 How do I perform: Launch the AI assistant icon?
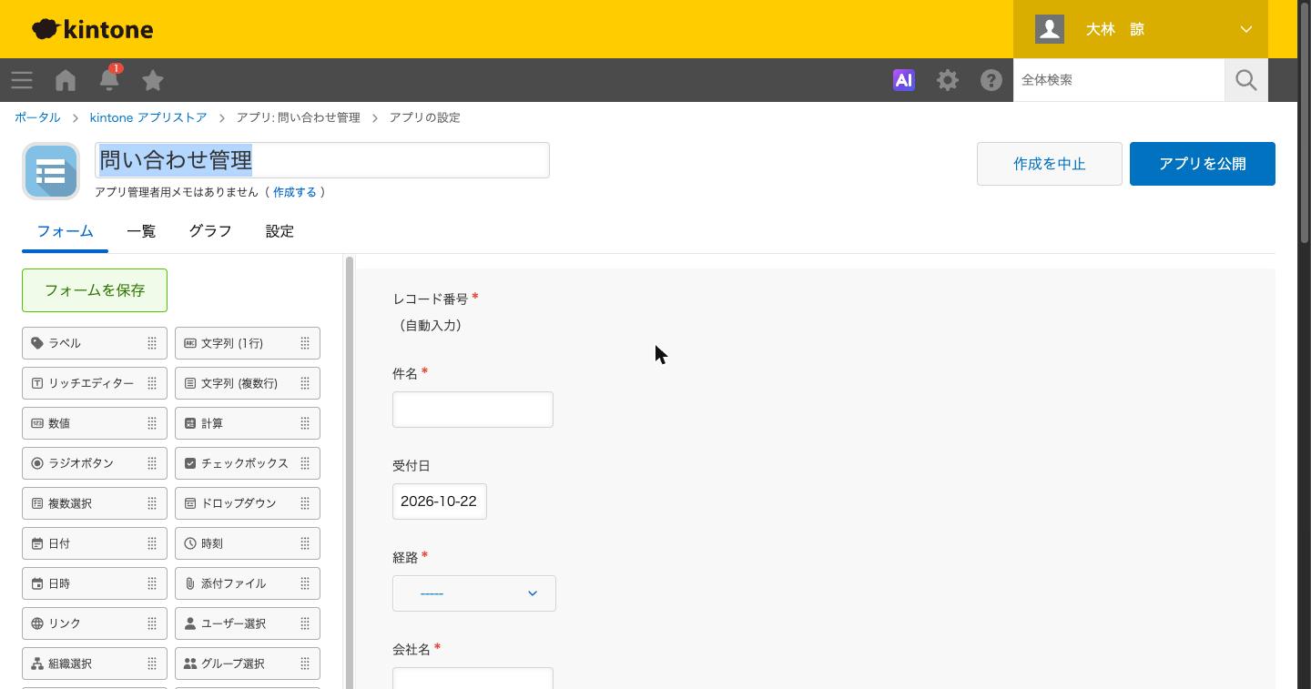(904, 80)
